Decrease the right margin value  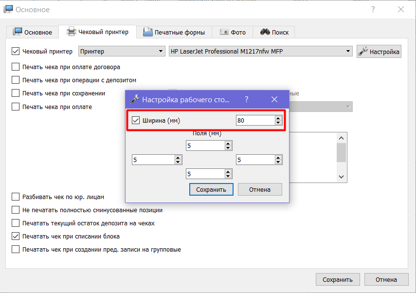[278, 162]
